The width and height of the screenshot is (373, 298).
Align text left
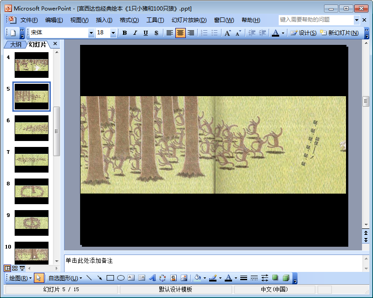click(x=170, y=33)
